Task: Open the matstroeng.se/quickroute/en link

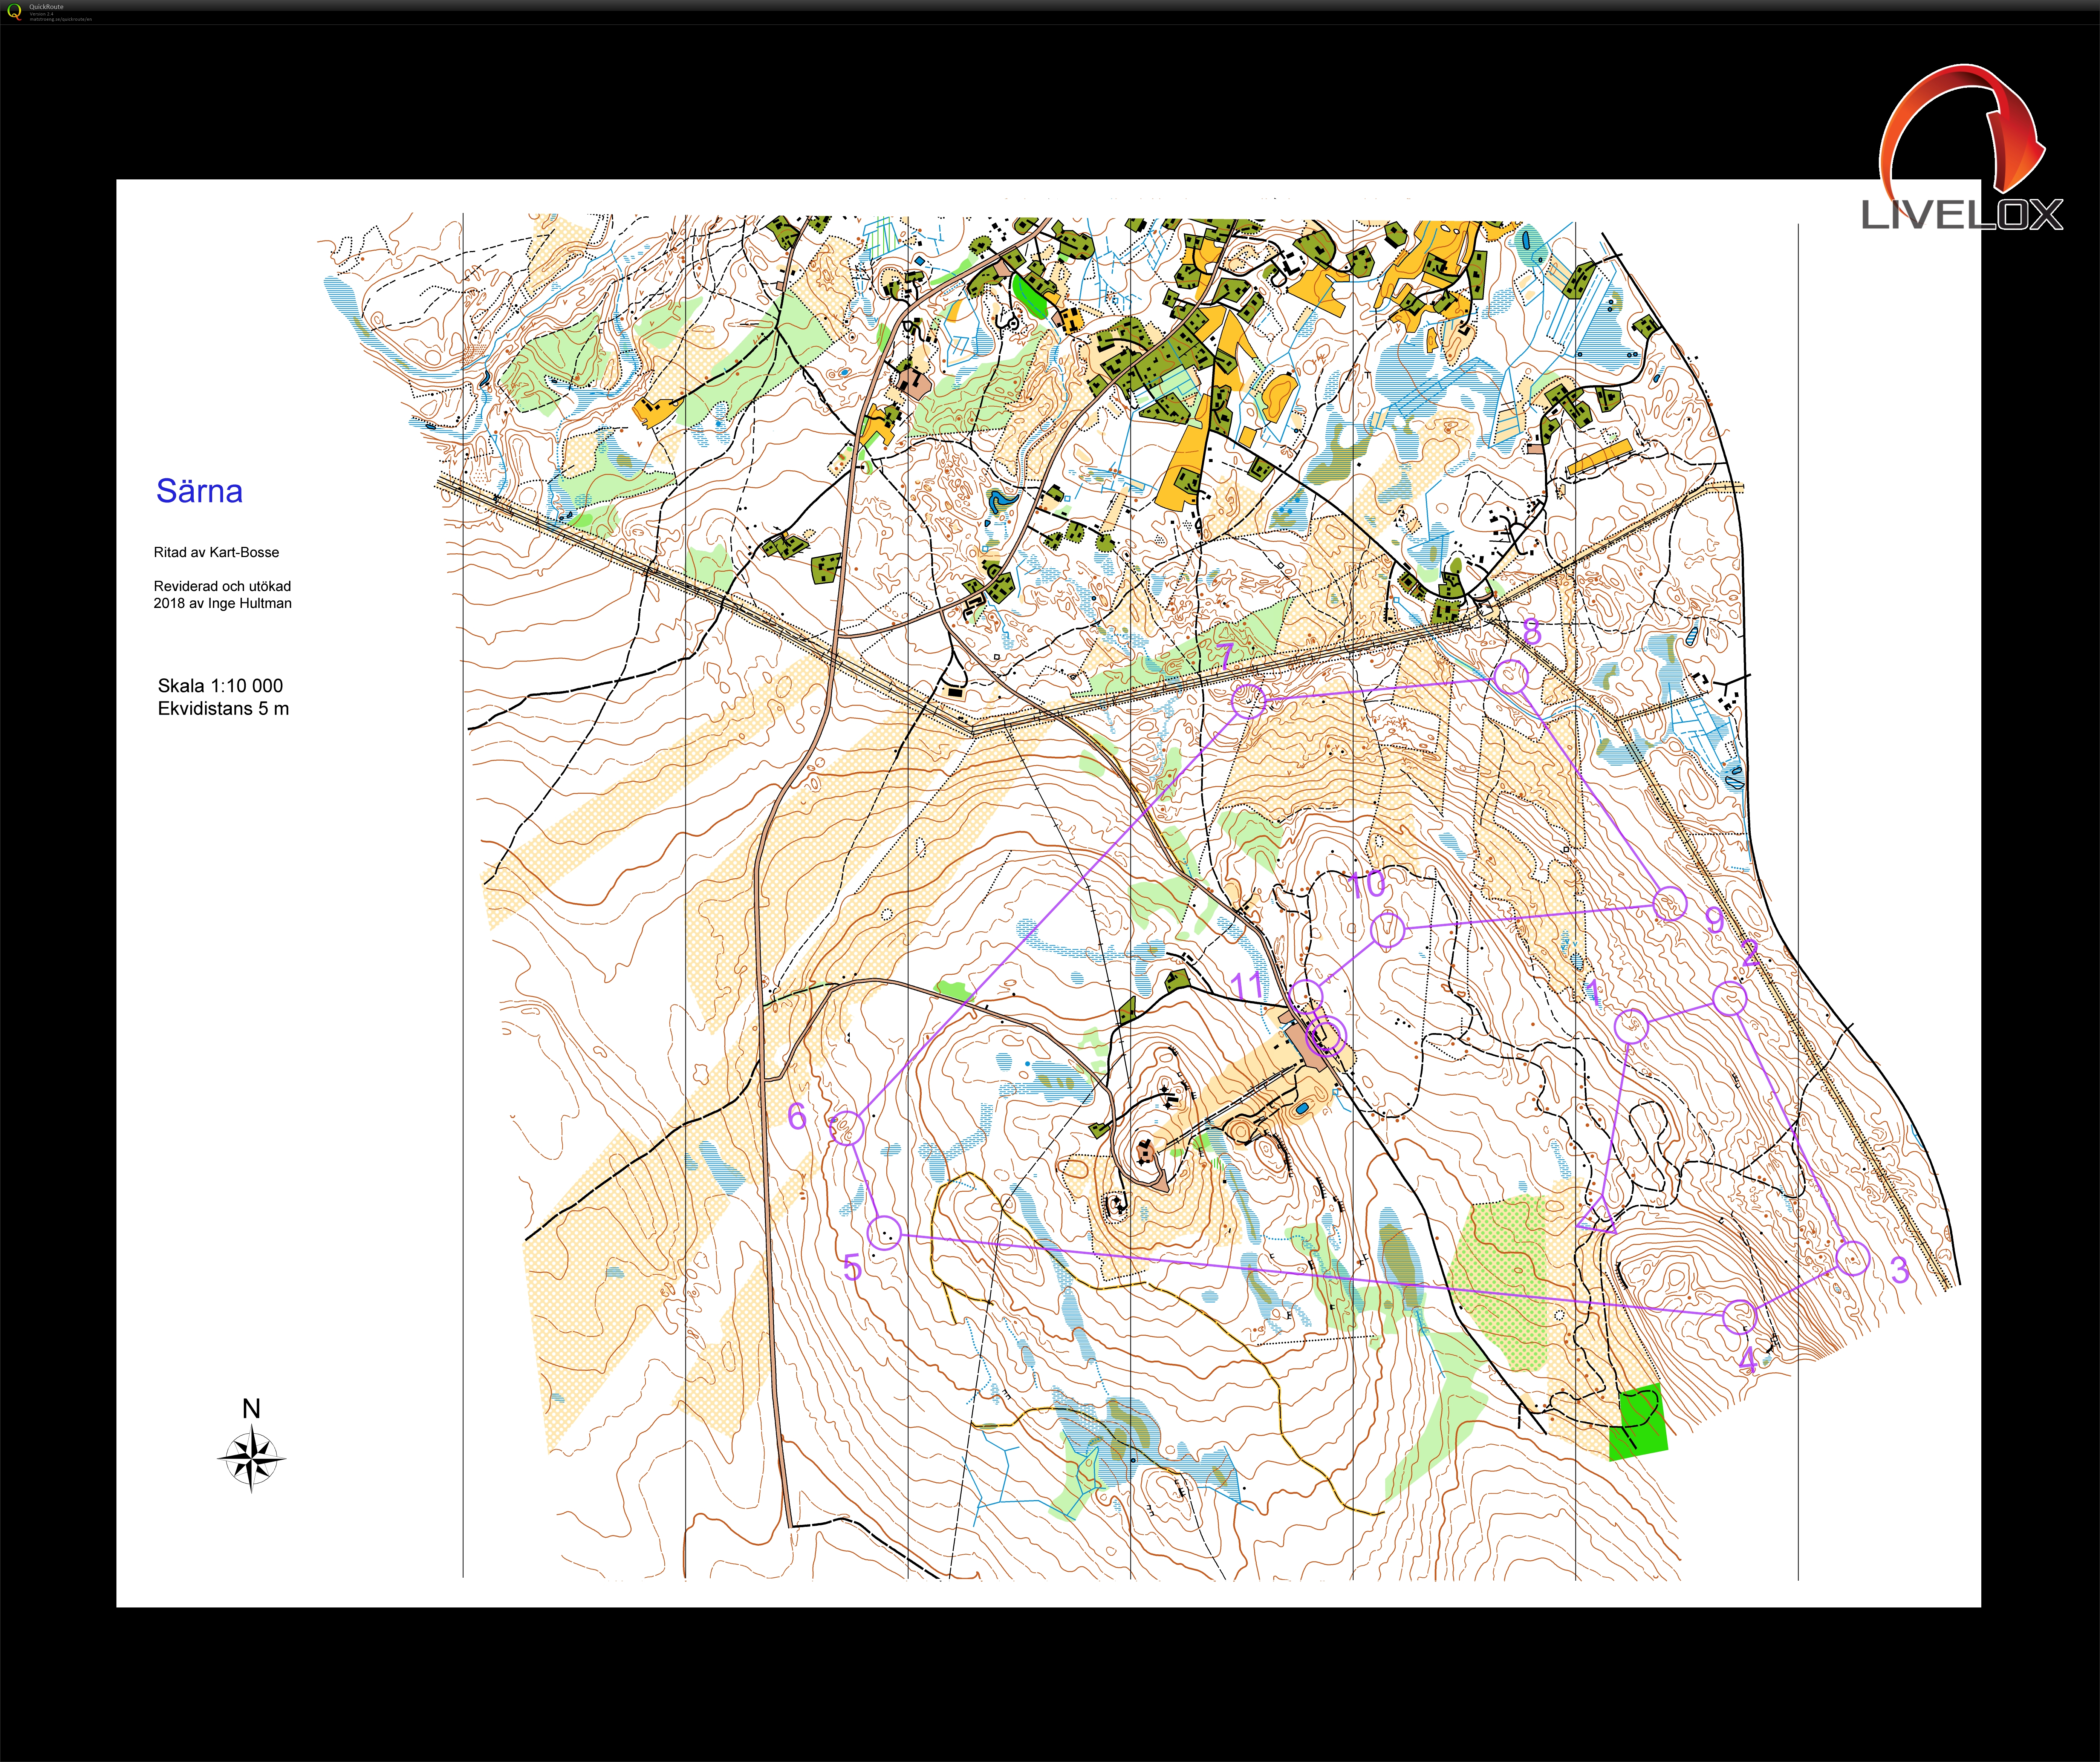Action: (x=61, y=19)
